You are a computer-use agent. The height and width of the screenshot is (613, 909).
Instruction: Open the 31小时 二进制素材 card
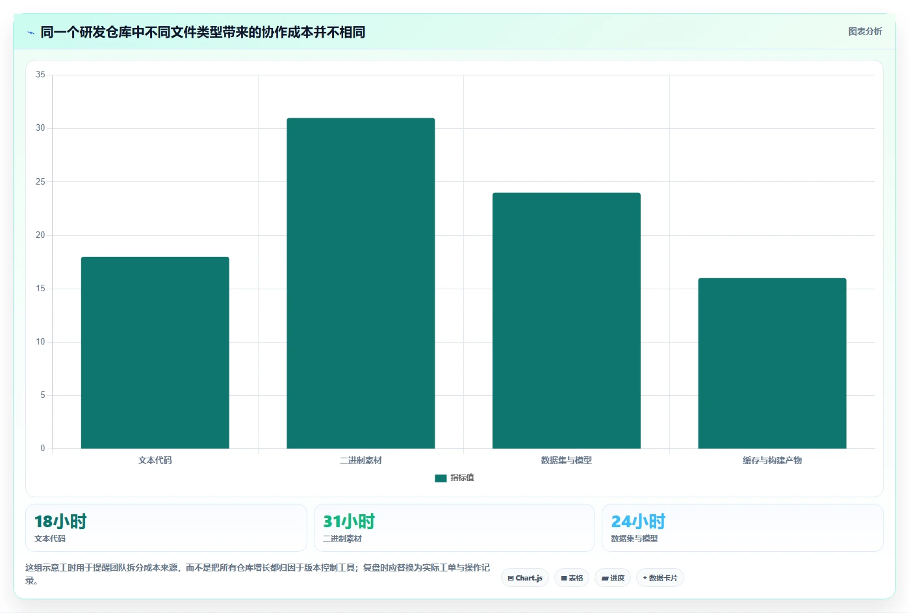click(x=454, y=528)
